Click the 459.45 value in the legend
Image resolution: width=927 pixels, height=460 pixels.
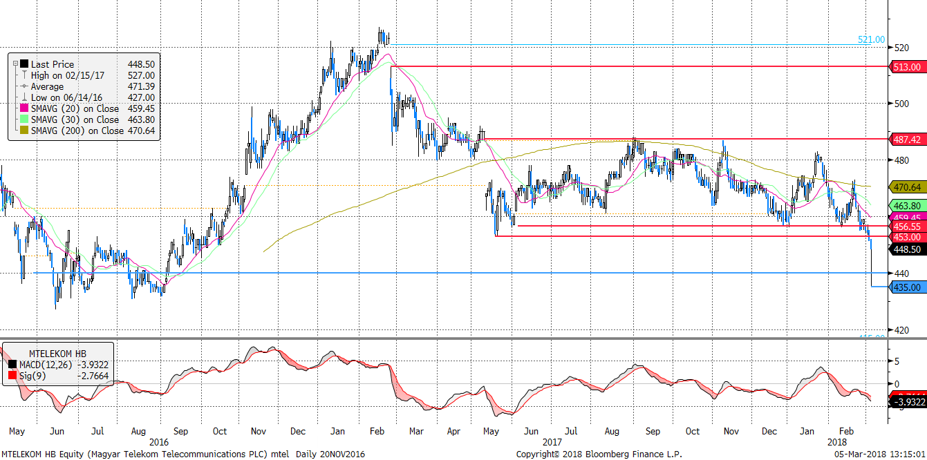(141, 108)
